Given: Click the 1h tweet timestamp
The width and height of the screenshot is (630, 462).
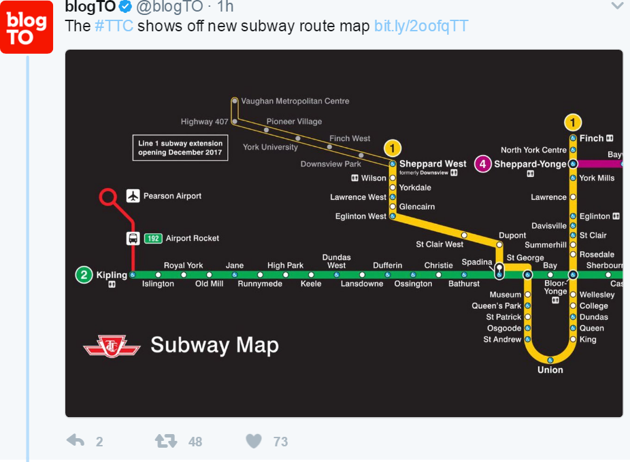Looking at the screenshot, I should (x=225, y=7).
